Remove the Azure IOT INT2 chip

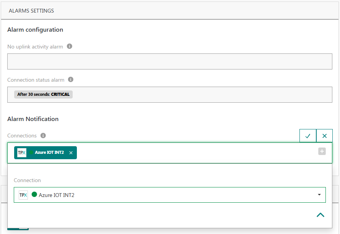coord(71,153)
